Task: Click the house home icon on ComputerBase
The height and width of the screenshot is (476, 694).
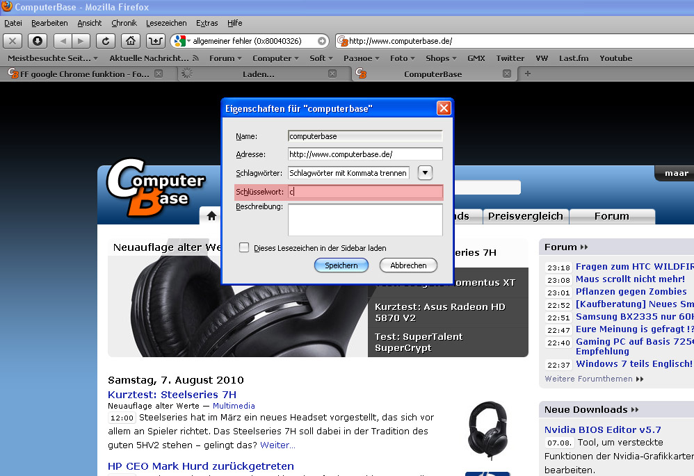Action: 211,216
